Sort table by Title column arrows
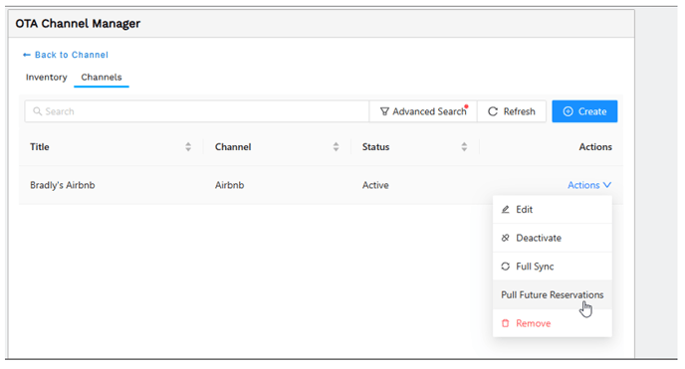This screenshot has height=369, width=685. [188, 147]
